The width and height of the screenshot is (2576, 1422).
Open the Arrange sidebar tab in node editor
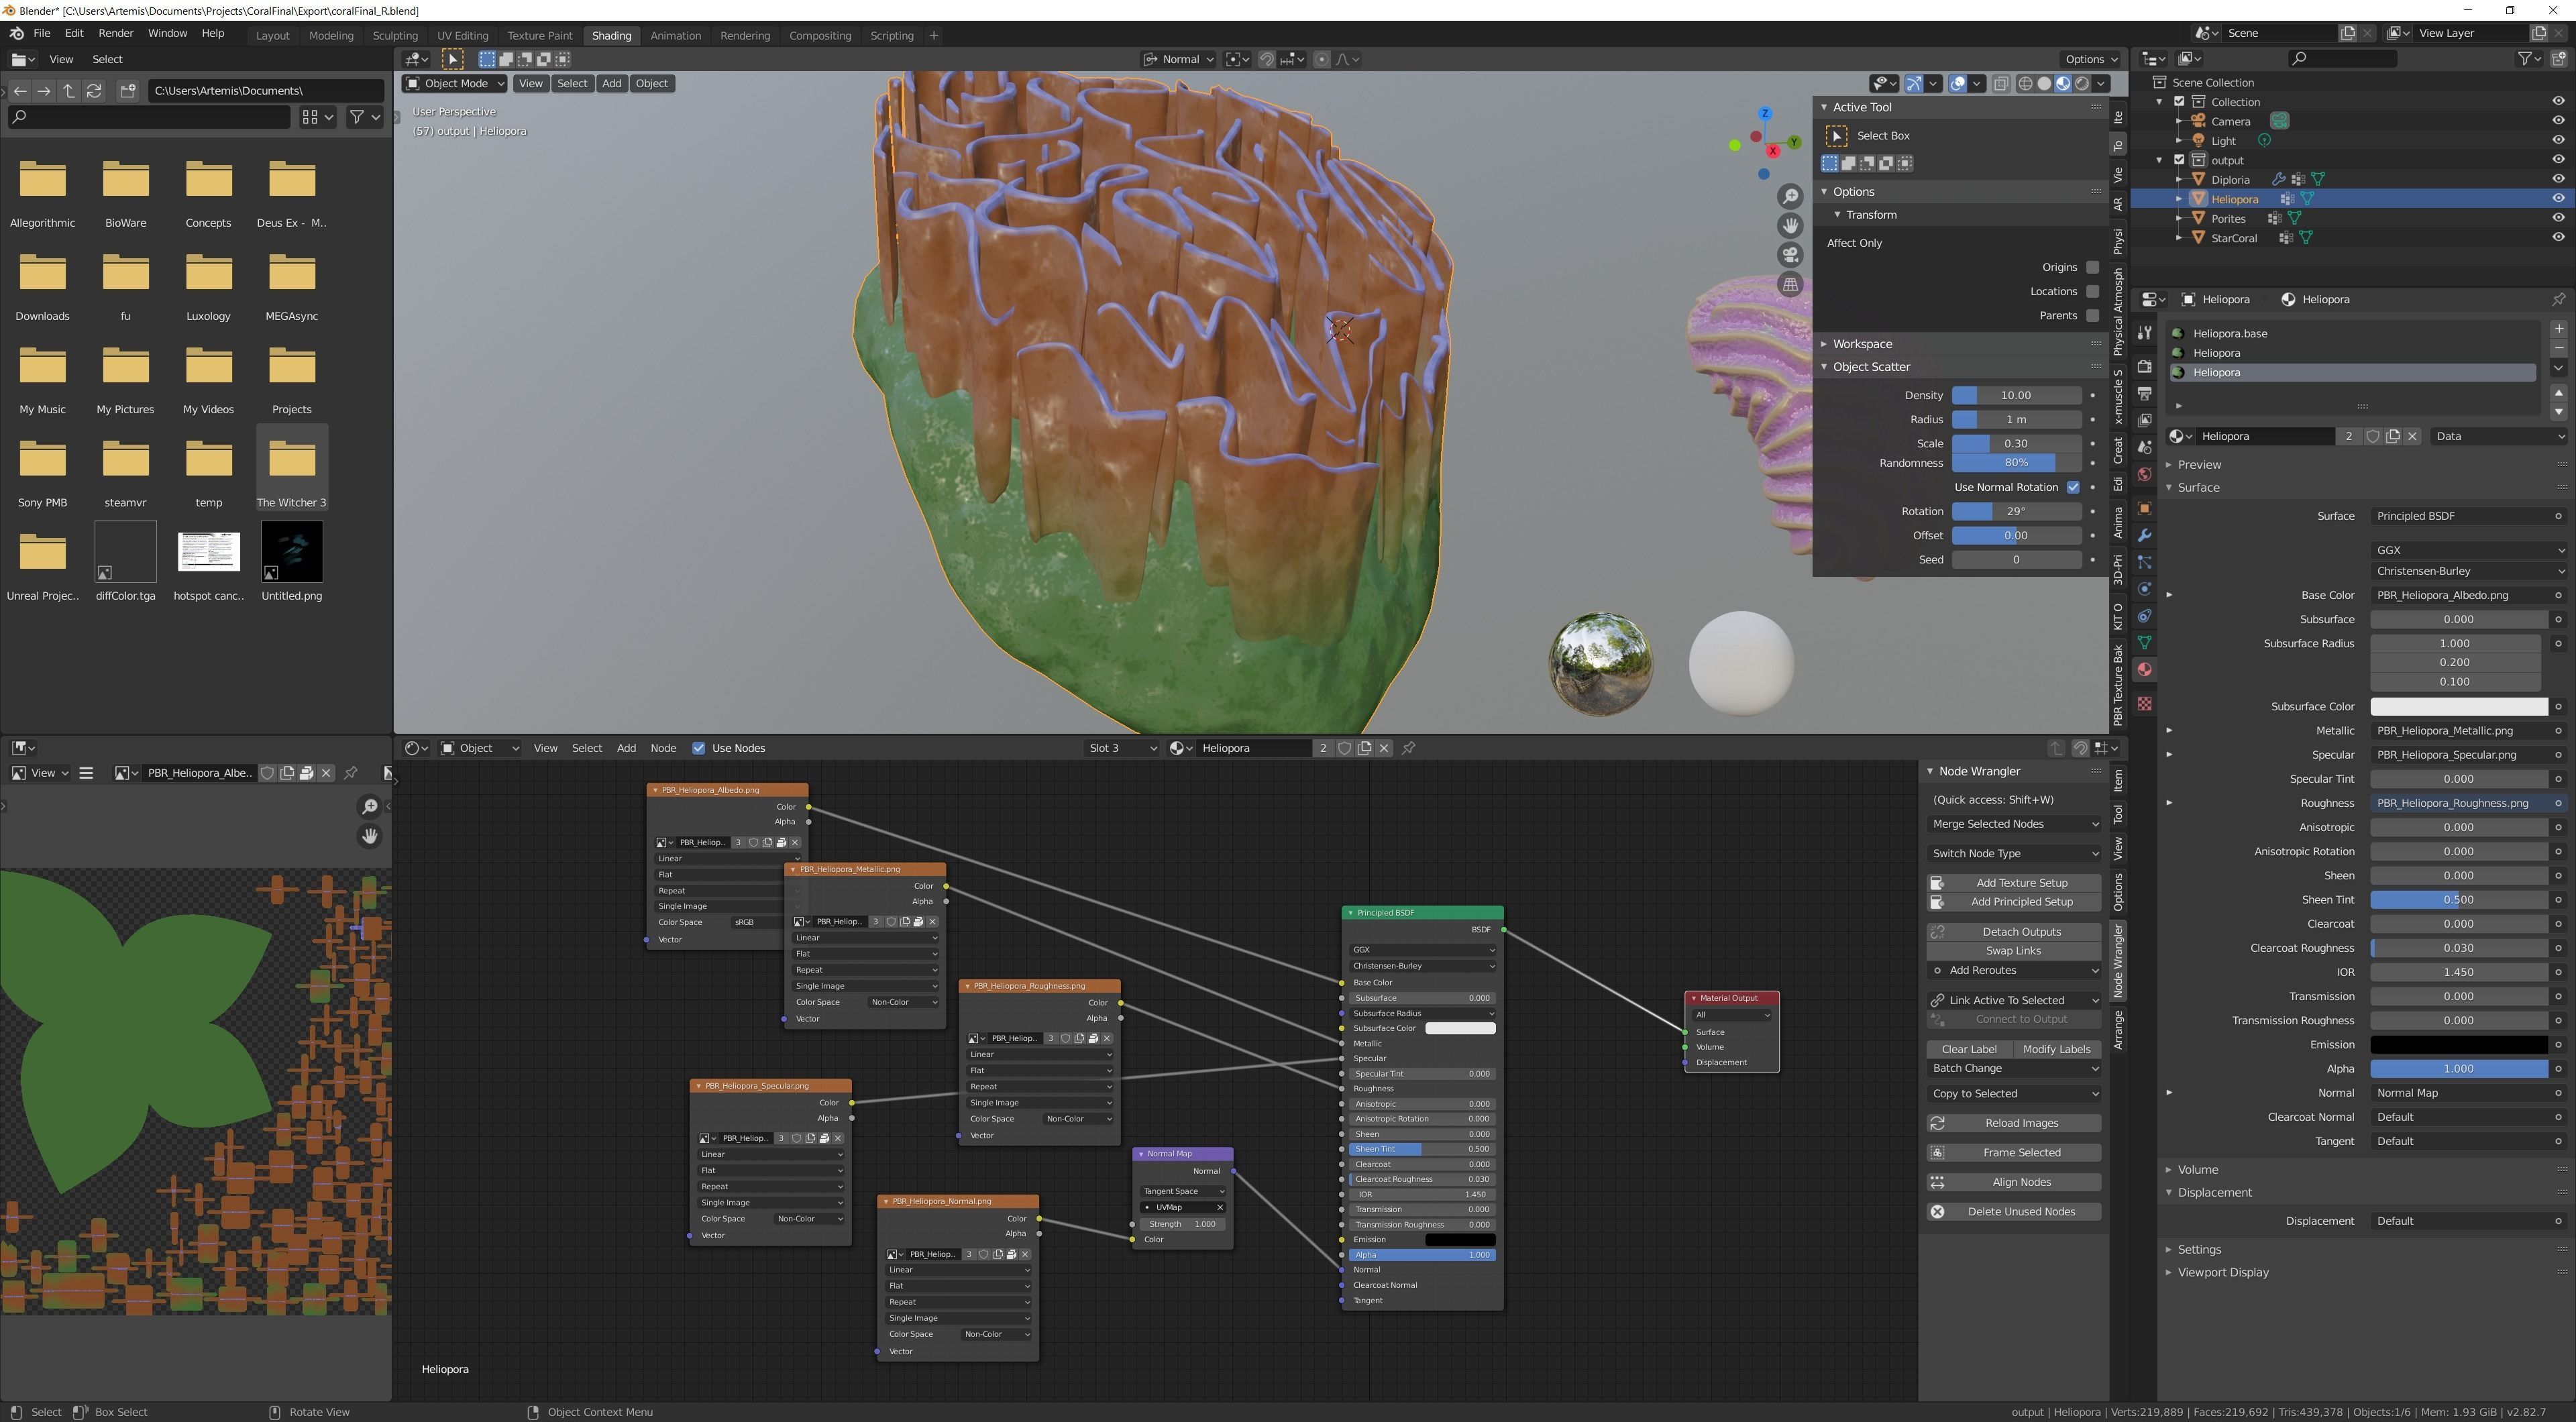tap(2118, 1030)
